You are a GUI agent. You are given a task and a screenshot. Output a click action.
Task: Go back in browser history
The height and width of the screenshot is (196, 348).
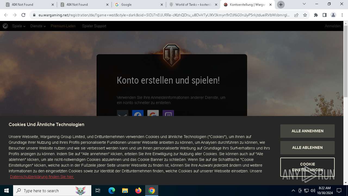coord(6,15)
